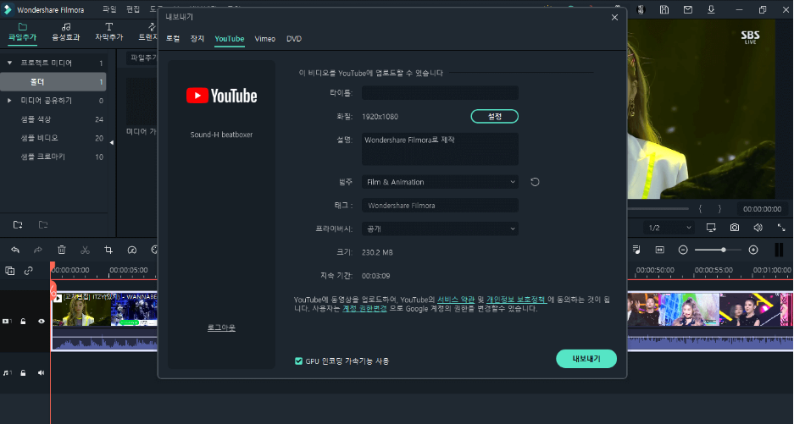Click the mark in bracket icon
794x424 pixels.
(700, 209)
